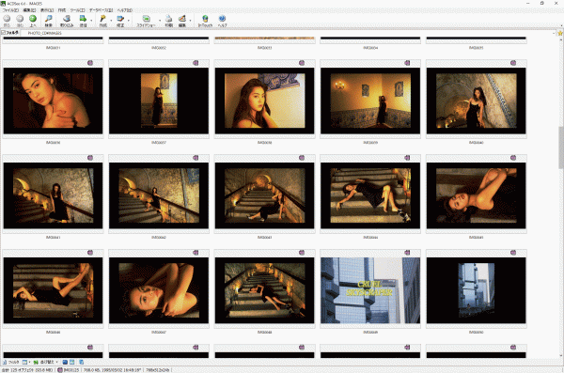Expand the 作成 create dropdown arrow
This screenshot has height=373, width=564.
tap(111, 21)
